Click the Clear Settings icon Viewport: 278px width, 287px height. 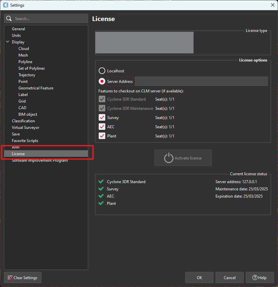pos(10,278)
